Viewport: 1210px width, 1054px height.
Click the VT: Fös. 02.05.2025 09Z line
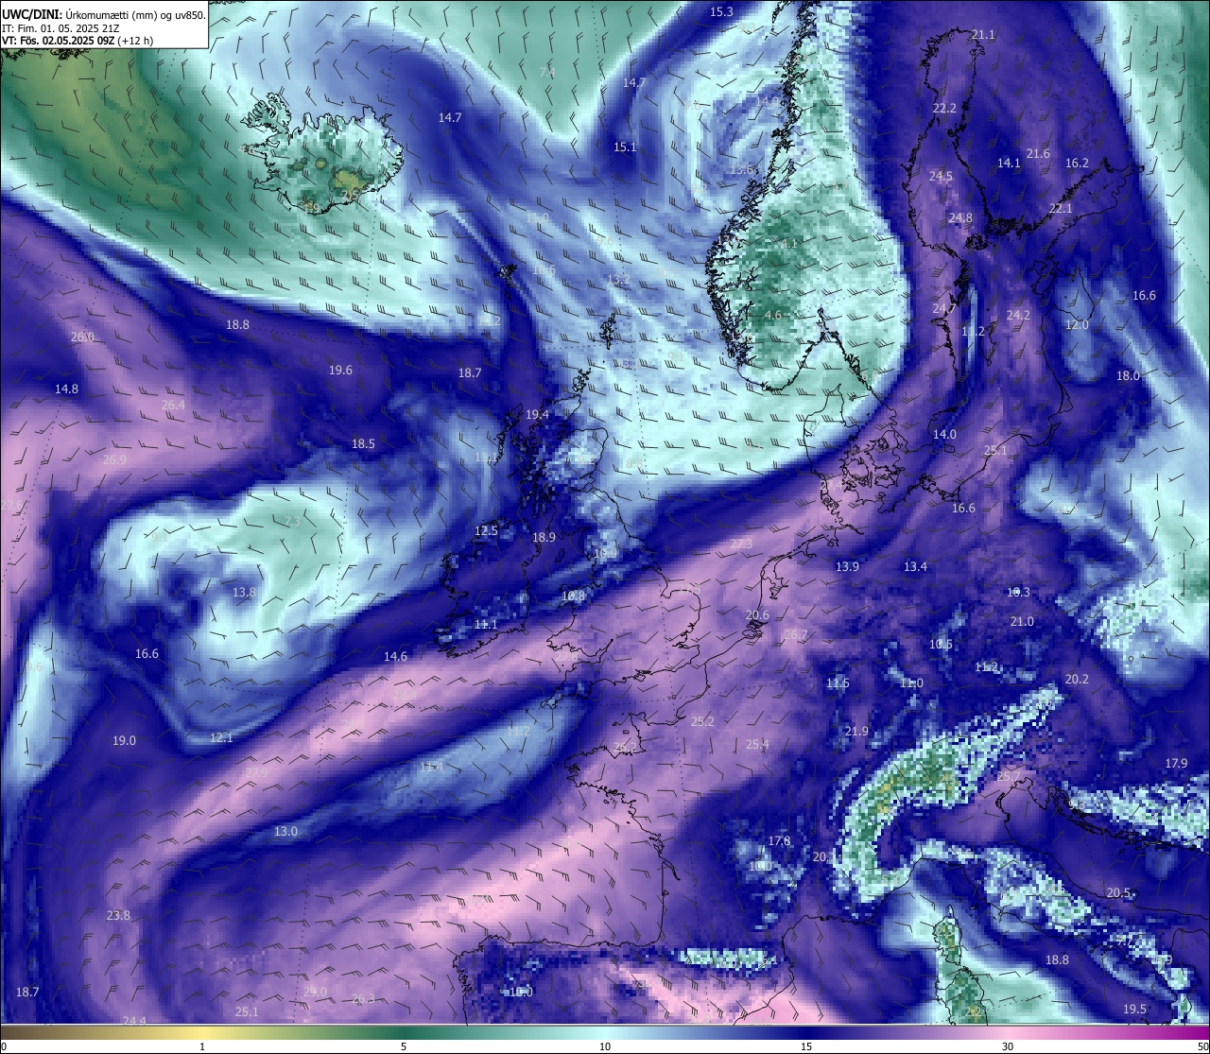(x=78, y=41)
